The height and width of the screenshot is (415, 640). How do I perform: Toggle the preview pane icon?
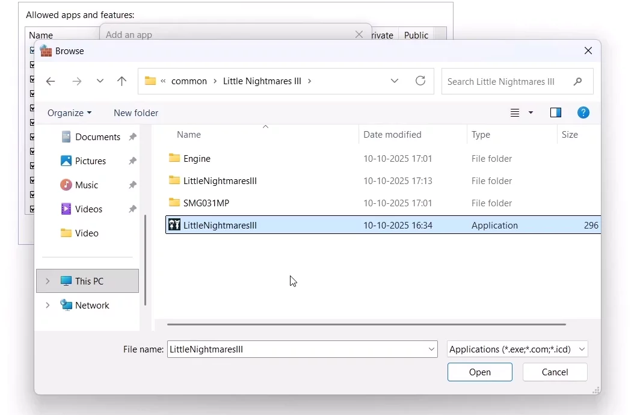click(x=555, y=112)
